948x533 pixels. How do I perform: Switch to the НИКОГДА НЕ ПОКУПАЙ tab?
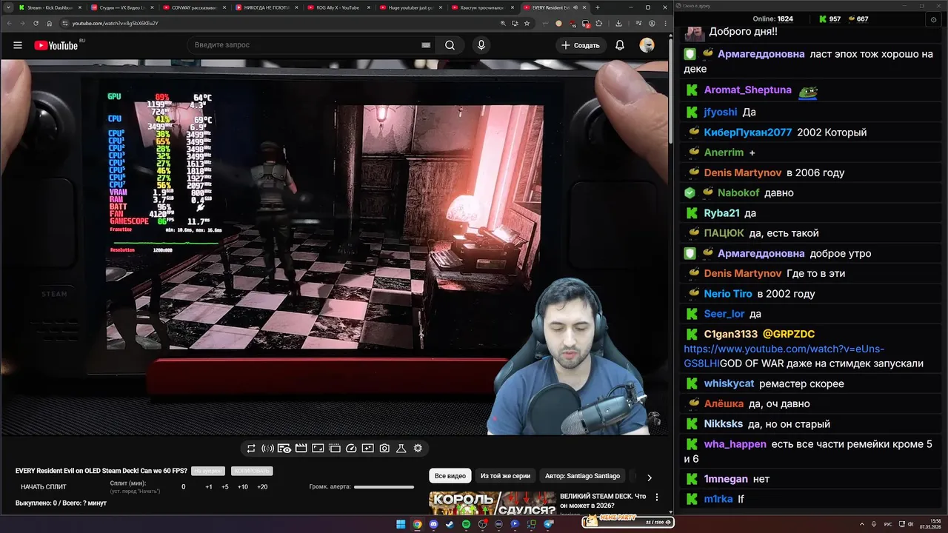tap(265, 7)
